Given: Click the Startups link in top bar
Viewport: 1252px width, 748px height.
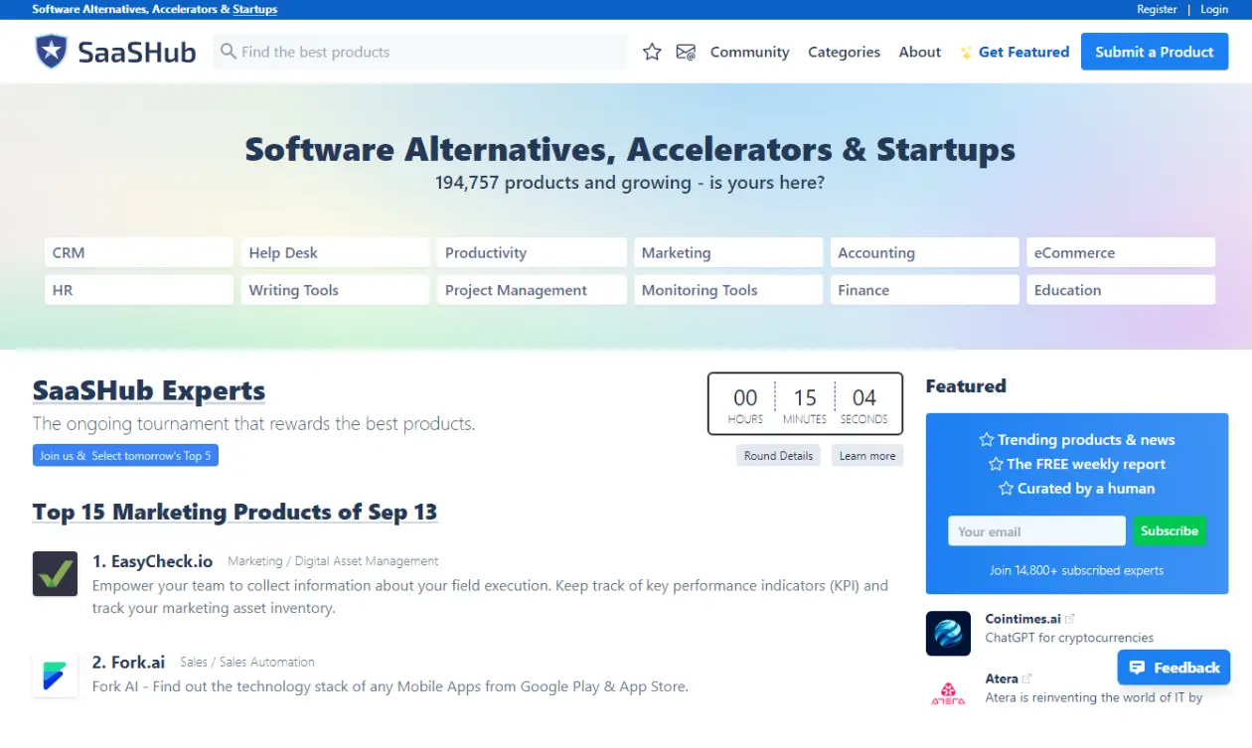Looking at the screenshot, I should (255, 9).
